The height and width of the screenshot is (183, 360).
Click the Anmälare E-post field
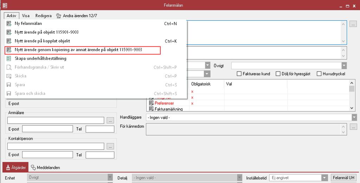[47, 129]
